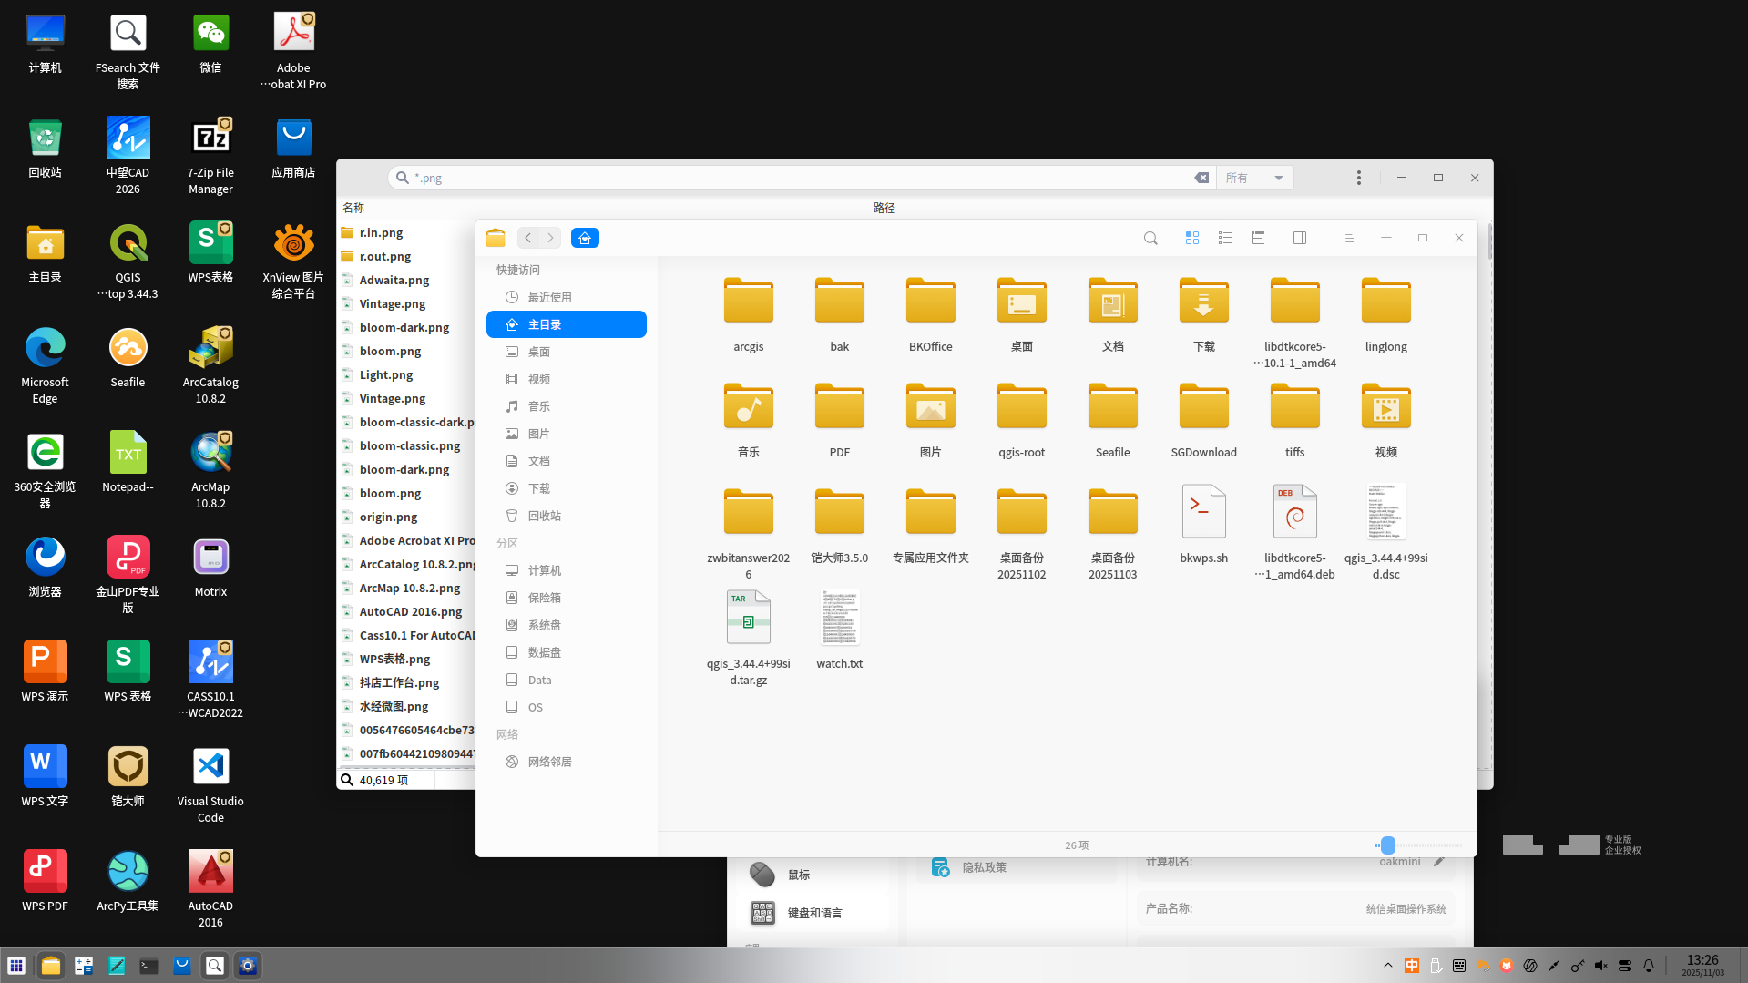Open 键盘和语言 in the settings window
Viewport: 1748px width, 983px height.
click(x=814, y=913)
